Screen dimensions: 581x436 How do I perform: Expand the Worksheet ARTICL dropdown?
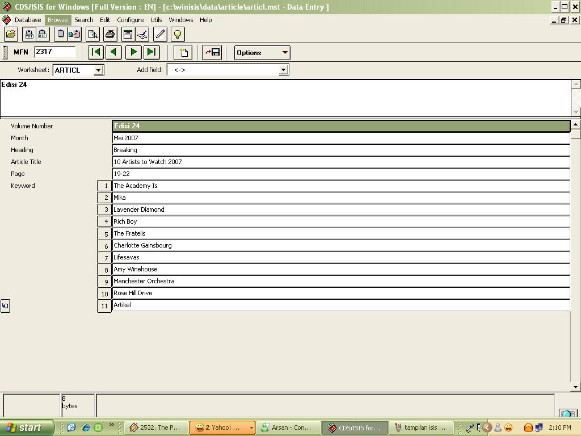pyautogui.click(x=98, y=70)
